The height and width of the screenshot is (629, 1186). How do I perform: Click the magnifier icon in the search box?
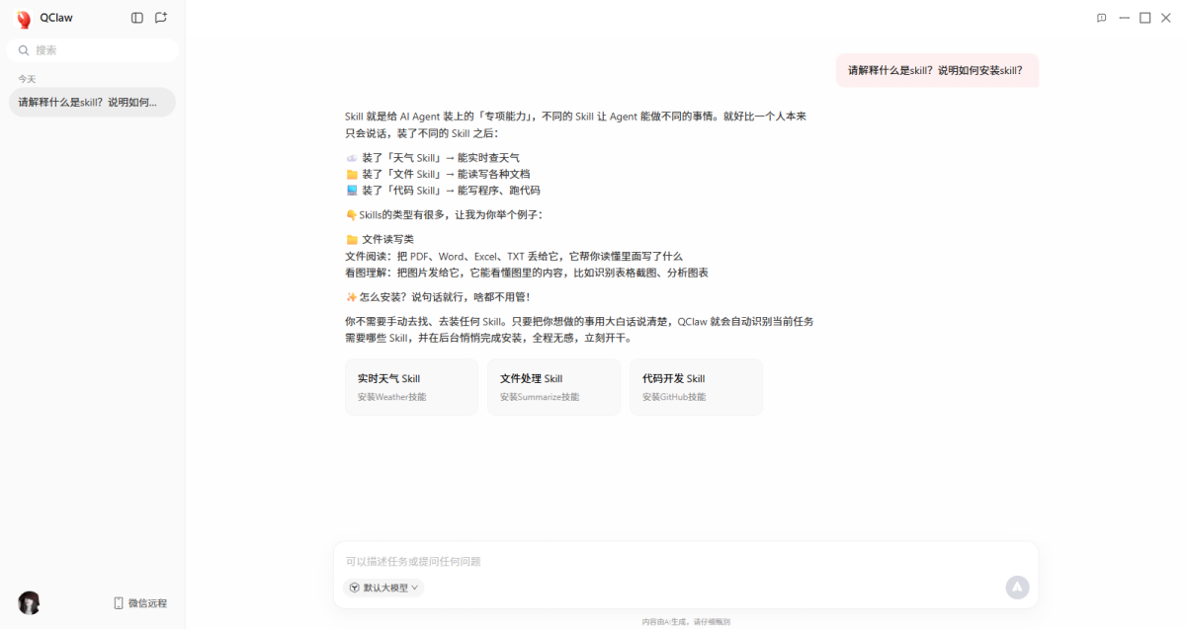pos(24,50)
